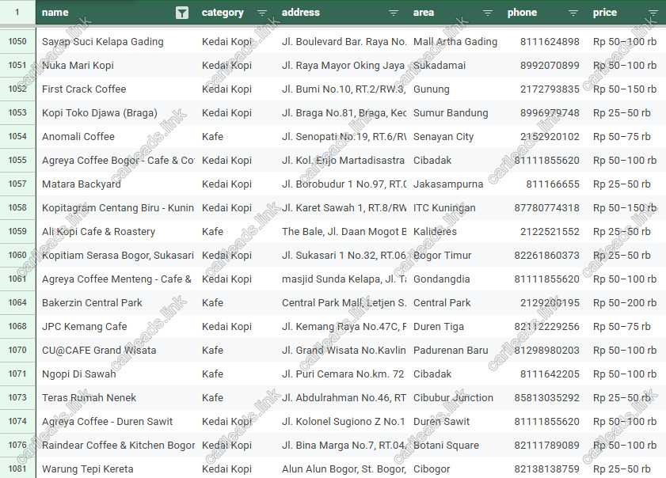Image resolution: width=666 pixels, height=478 pixels.
Task: Click cell 'Ngopi Di Sawah'
Action: click(116, 374)
